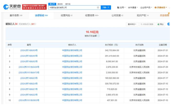
Task: Select the 查关系 search tab
Action: 68,4
